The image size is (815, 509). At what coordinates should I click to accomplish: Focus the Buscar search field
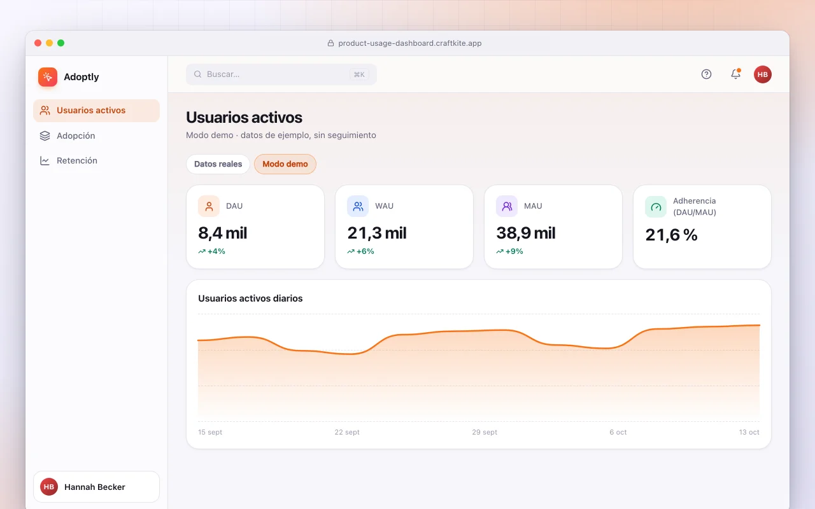coord(281,74)
